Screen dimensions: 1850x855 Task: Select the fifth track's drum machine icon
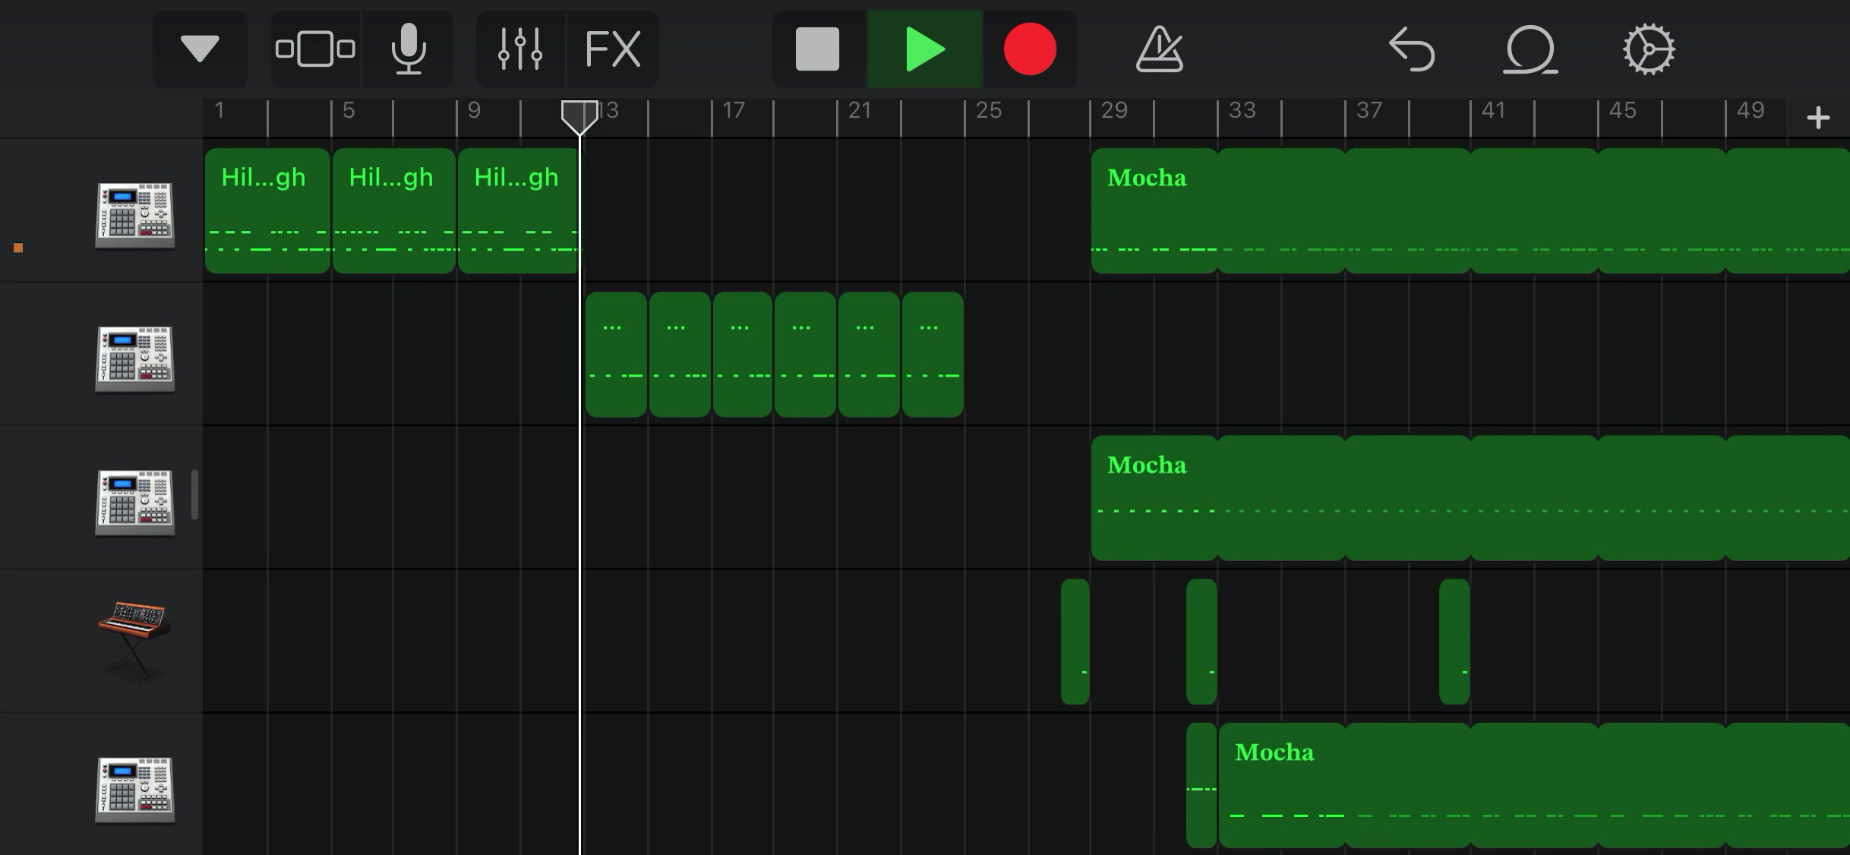tap(135, 789)
